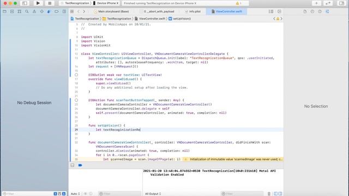This screenshot has height=196, width=349.
Task: Open the Issue navigator warning-triangle icon
Action: [x=34, y=11]
